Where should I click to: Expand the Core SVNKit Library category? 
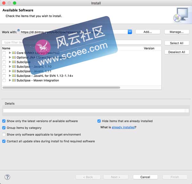[10, 53]
